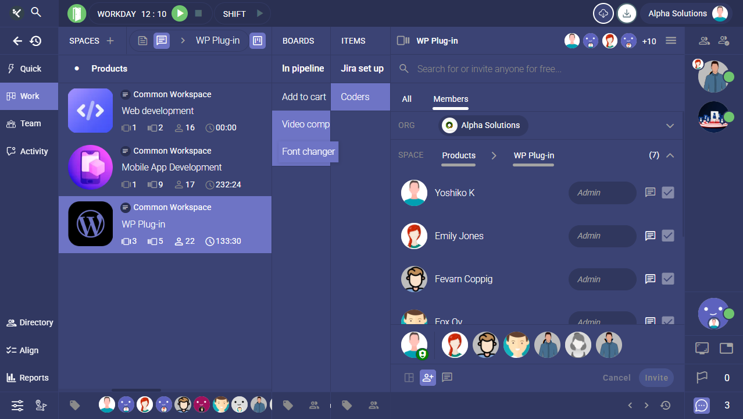The image size is (743, 419).
Task: Open the history clock icon in sidebar
Action: pyautogui.click(x=36, y=41)
